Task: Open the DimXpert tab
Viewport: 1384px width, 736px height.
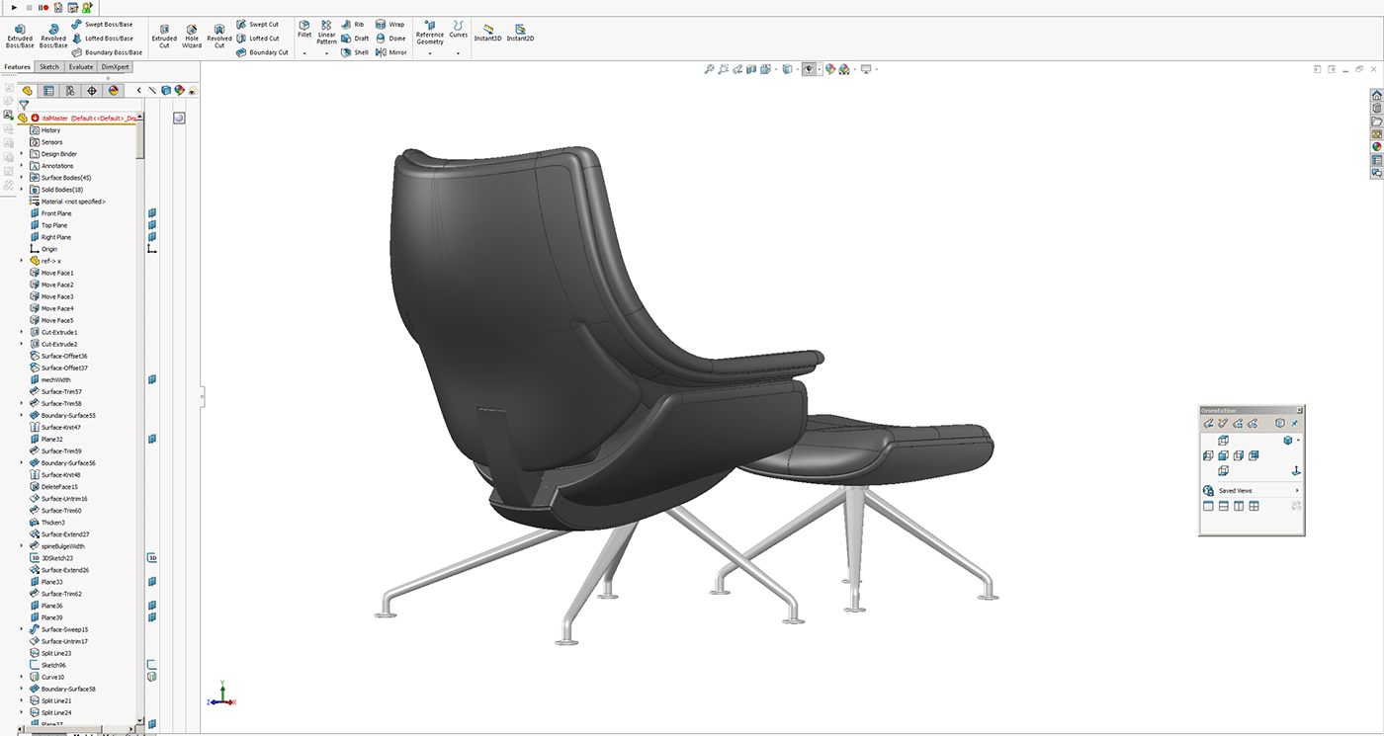Action: [116, 66]
